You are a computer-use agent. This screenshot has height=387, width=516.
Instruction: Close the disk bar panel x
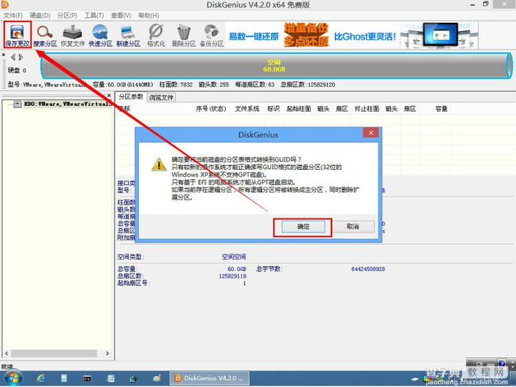tap(3, 55)
